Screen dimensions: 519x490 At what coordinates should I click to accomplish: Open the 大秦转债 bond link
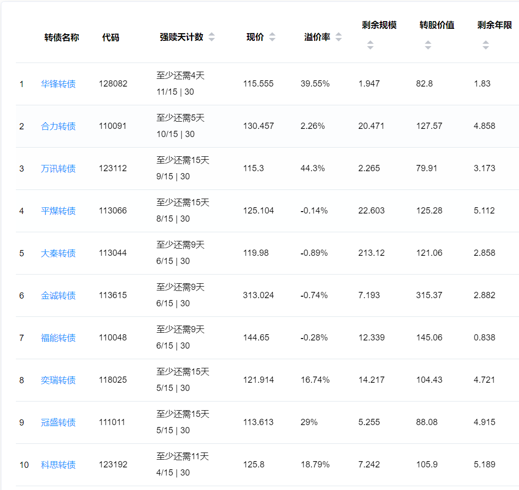click(x=58, y=253)
